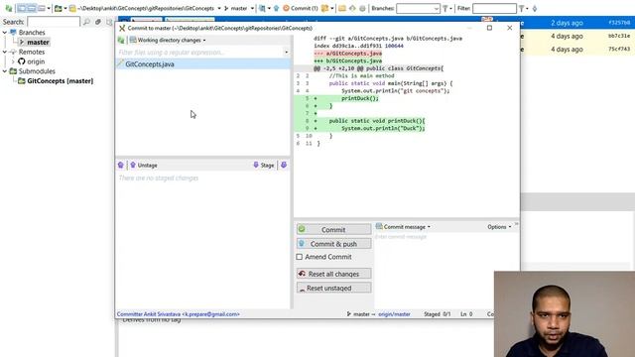
Task: Click Unstage all double-arrow icon
Action: [x=121, y=166]
